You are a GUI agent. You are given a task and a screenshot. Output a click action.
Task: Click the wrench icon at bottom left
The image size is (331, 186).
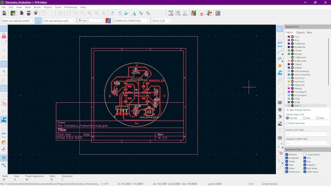pos(4,165)
